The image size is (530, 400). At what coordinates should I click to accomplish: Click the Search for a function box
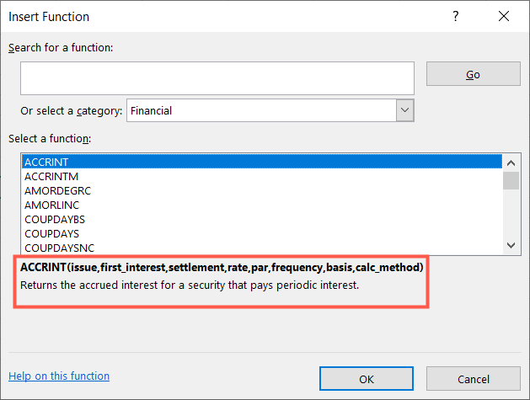pos(217,77)
